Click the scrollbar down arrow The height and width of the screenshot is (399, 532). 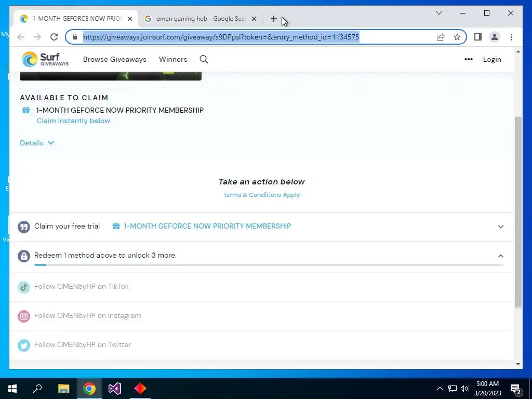(518, 364)
